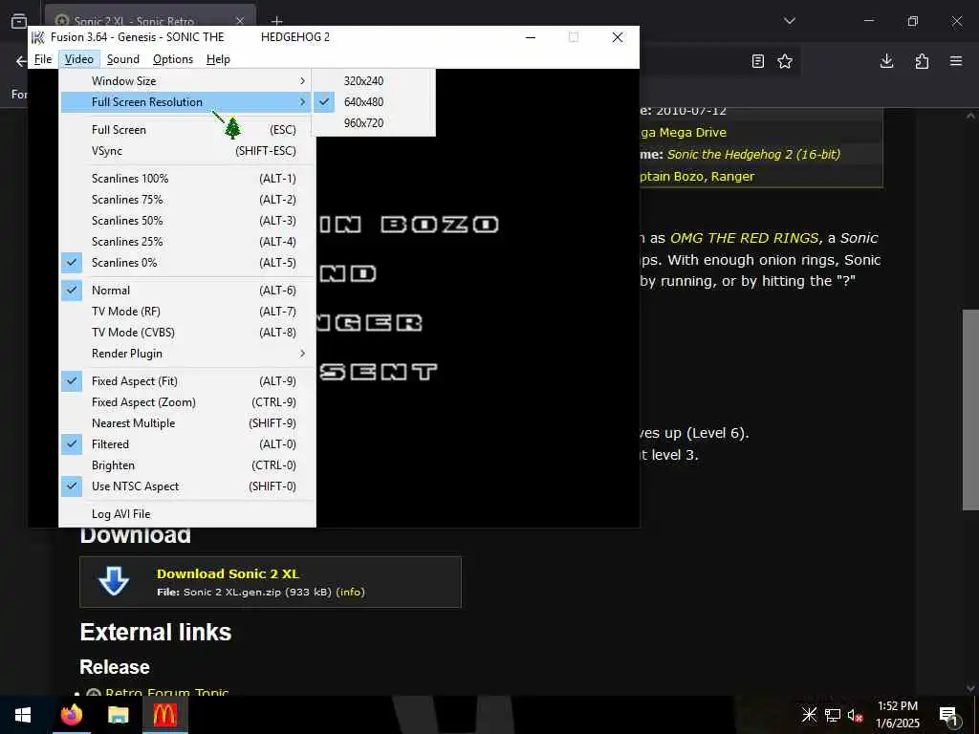
Task: Click the asterisk-shaped system tray icon
Action: [809, 715]
